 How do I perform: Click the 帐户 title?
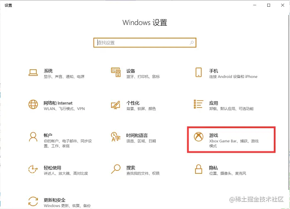48,135
